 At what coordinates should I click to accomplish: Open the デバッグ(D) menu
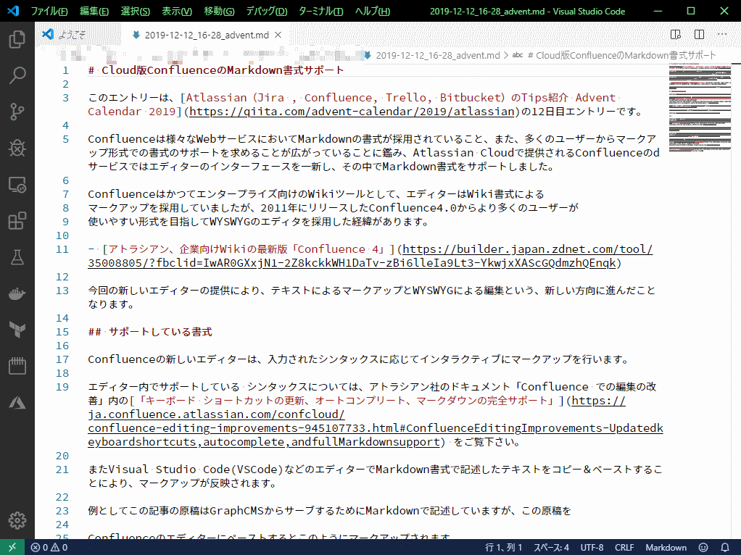[x=267, y=11]
